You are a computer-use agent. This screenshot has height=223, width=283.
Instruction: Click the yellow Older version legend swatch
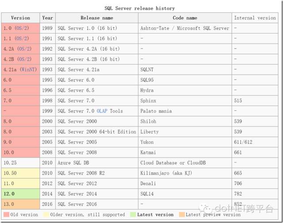[x=46, y=214]
